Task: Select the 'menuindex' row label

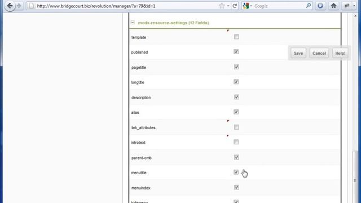Action: (140, 188)
